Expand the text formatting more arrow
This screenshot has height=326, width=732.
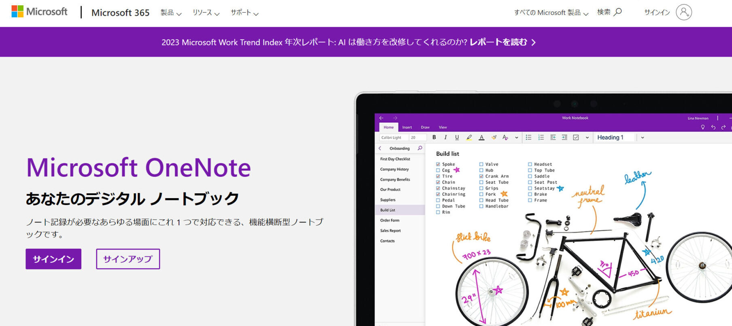point(516,138)
